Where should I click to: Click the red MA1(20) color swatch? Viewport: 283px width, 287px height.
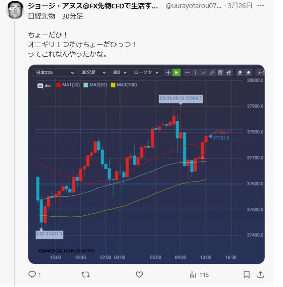[x=59, y=85]
